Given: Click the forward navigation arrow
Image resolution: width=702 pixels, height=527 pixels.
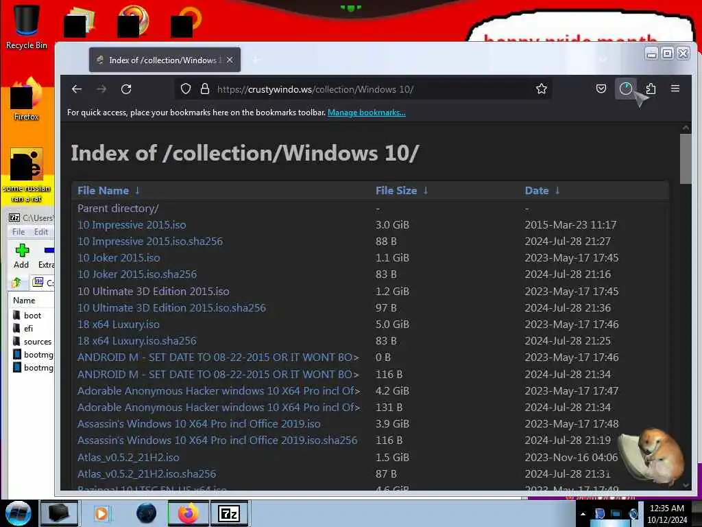Looking at the screenshot, I should point(101,89).
